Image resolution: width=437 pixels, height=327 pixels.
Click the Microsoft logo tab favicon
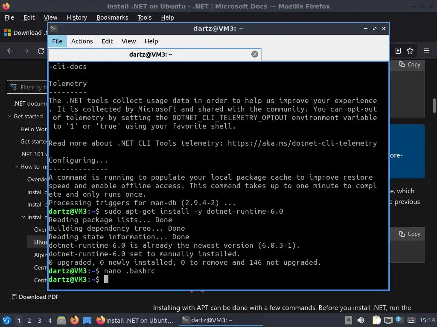[x=7, y=33]
